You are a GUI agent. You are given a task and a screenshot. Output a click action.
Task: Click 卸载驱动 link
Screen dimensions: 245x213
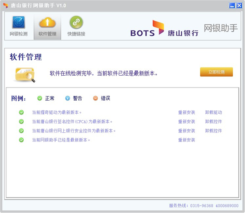tap(214, 112)
